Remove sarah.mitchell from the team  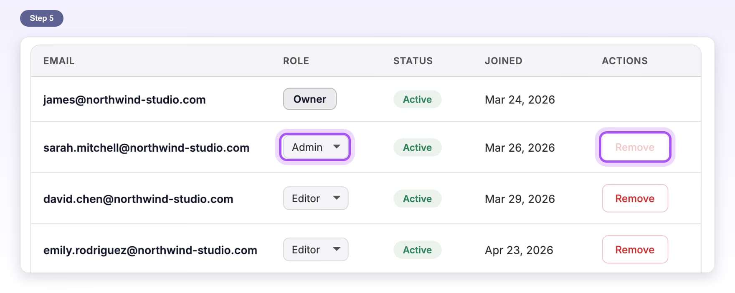pos(635,147)
